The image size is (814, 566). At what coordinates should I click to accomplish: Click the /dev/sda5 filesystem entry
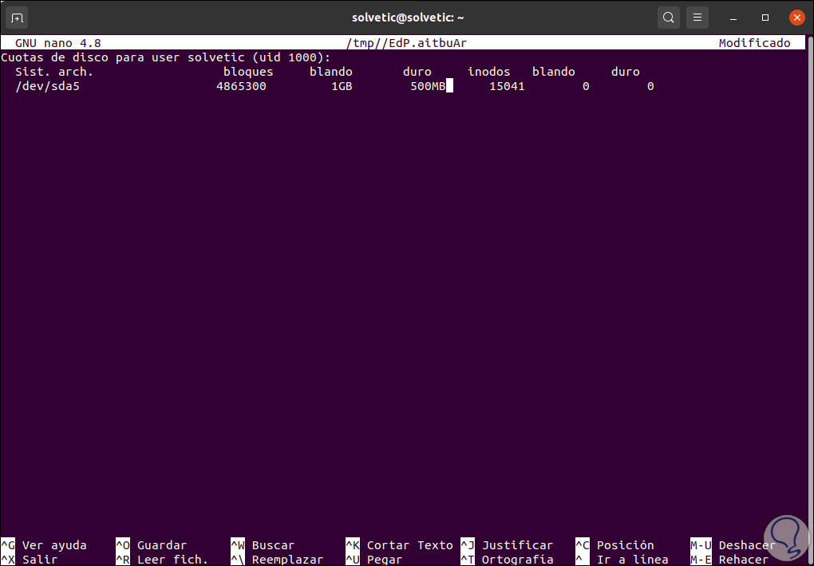point(47,86)
